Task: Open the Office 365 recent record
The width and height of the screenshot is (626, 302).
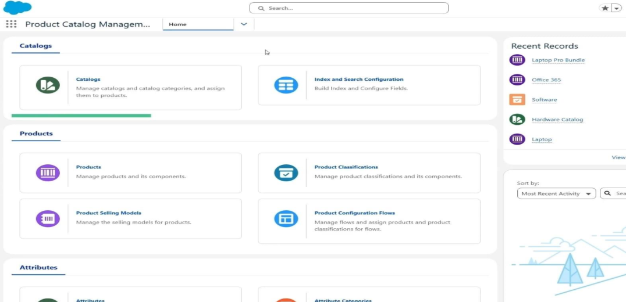Action: 546,80
